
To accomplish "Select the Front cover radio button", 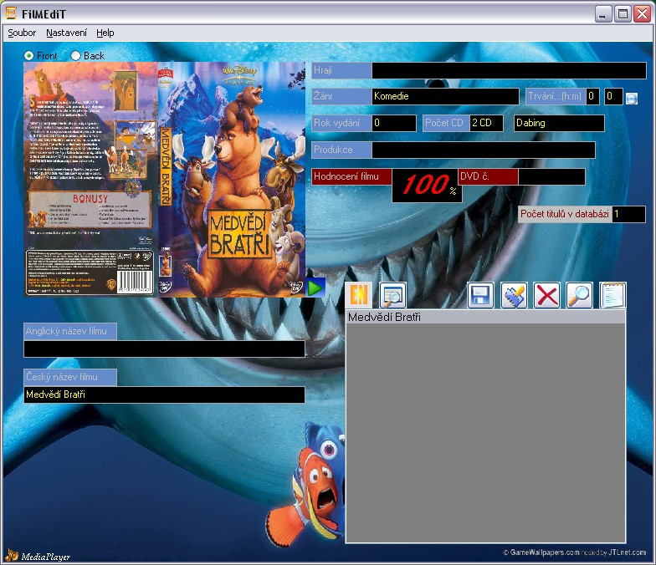I will (28, 55).
